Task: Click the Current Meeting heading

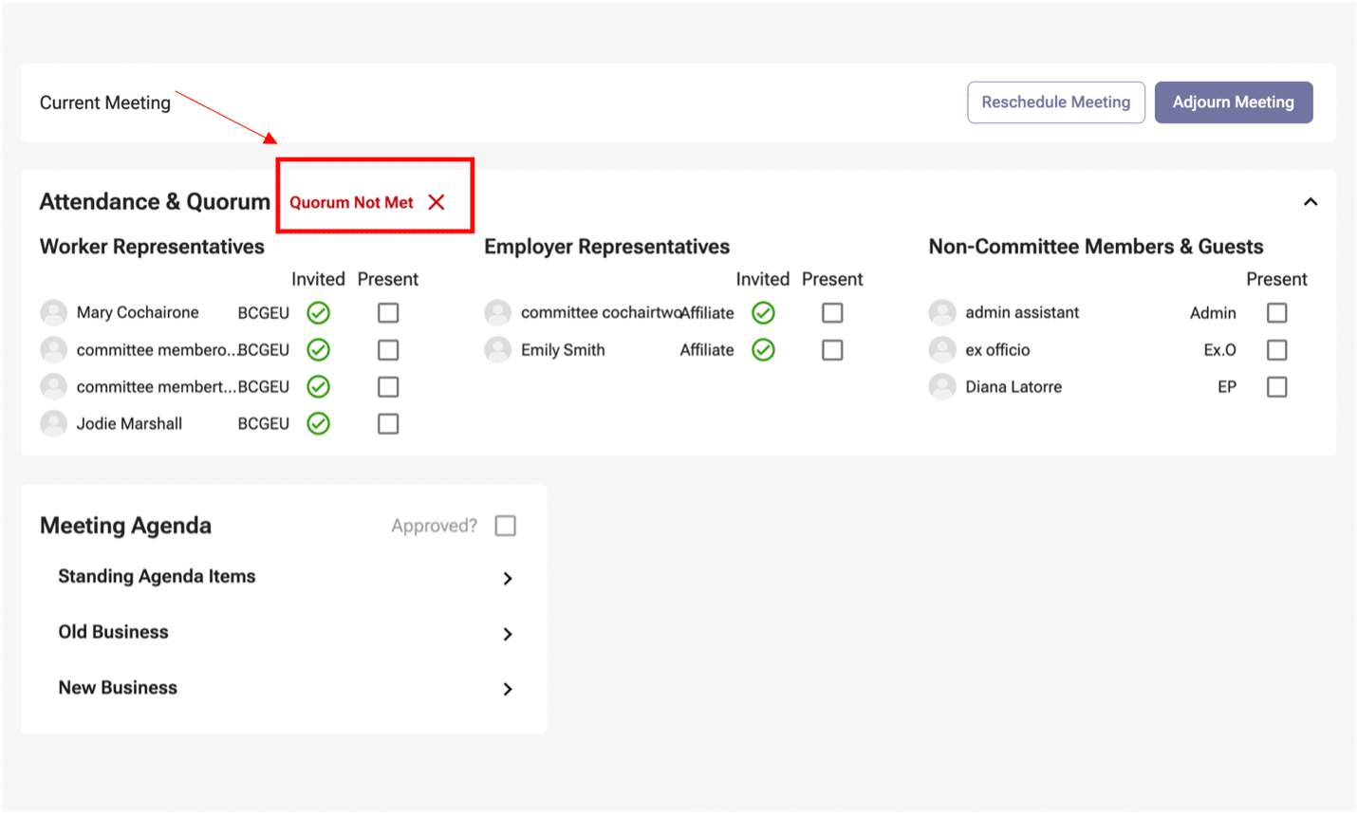Action: pyautogui.click(x=105, y=102)
